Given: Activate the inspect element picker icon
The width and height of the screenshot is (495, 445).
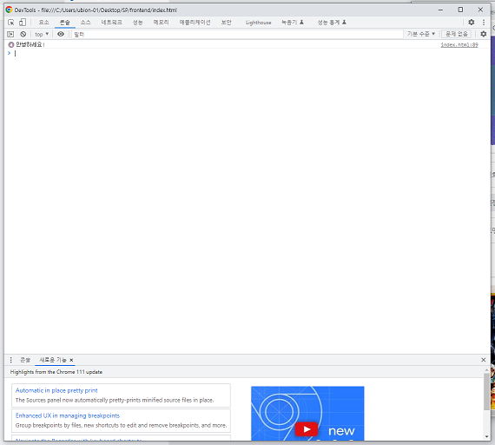Looking at the screenshot, I should point(11,23).
